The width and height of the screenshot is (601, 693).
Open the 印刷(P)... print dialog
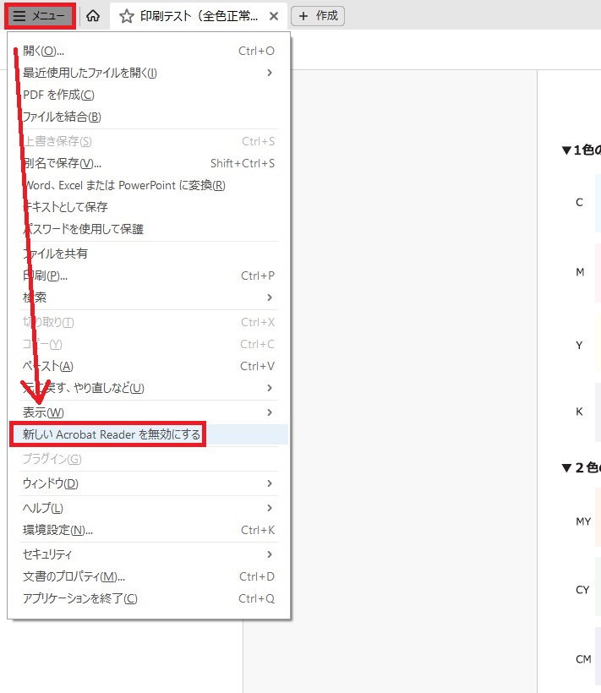point(46,276)
